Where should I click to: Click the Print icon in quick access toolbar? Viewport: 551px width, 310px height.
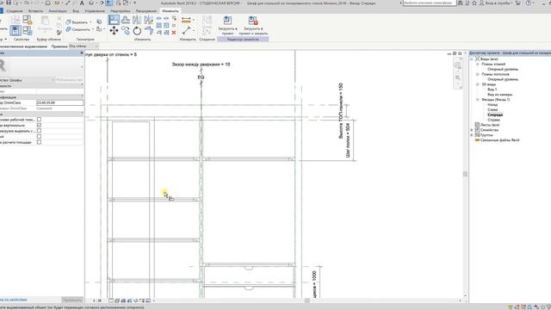tap(48, 3)
